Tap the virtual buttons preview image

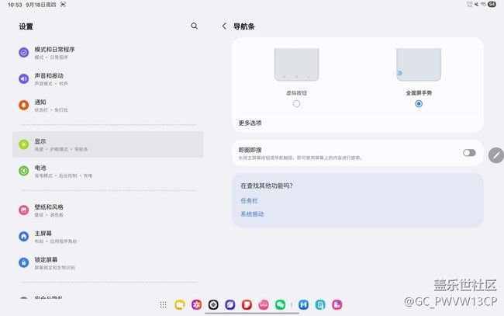[296, 65]
